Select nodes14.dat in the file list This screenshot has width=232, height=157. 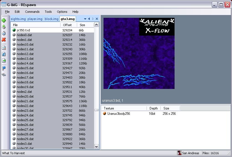tap(52, 63)
